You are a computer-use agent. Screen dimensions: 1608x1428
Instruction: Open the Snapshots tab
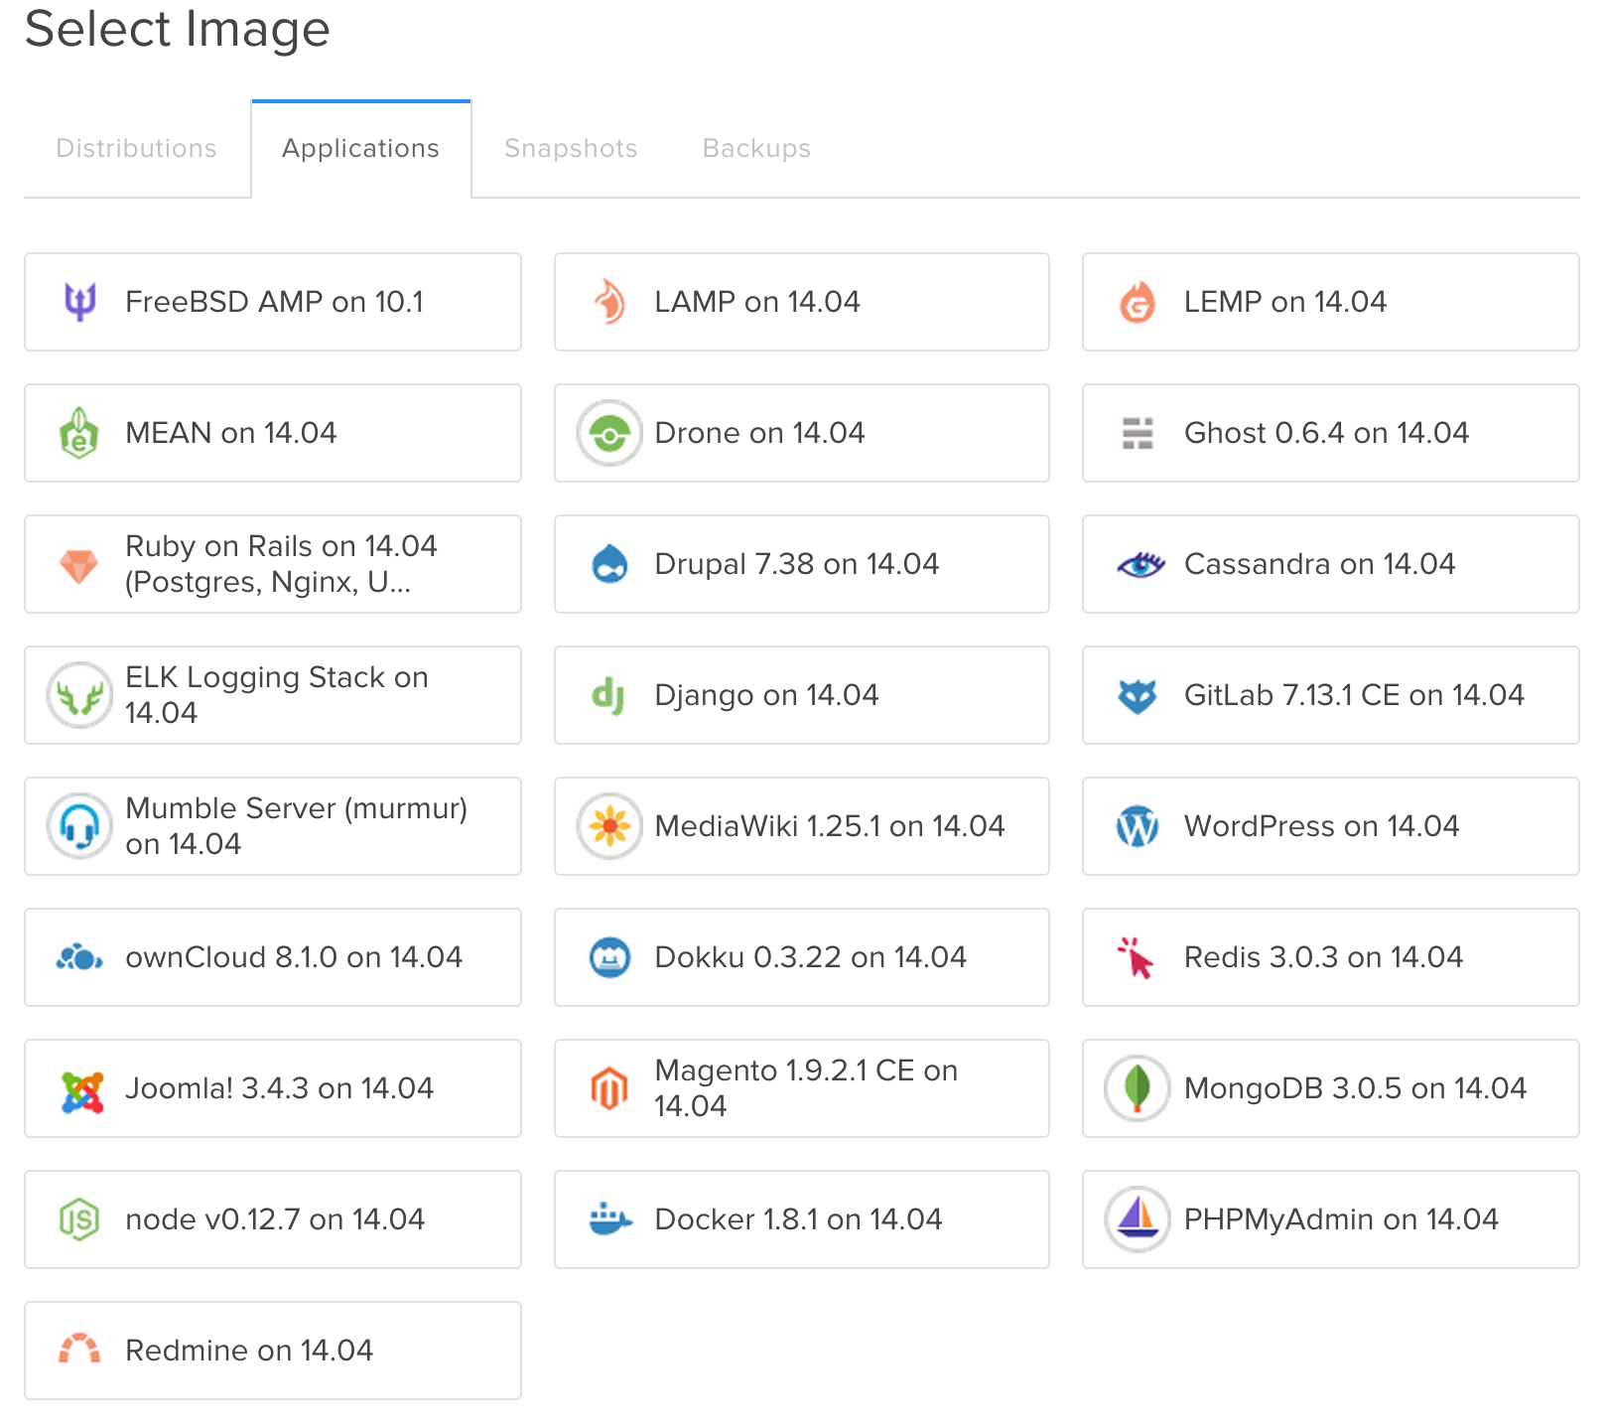(571, 149)
